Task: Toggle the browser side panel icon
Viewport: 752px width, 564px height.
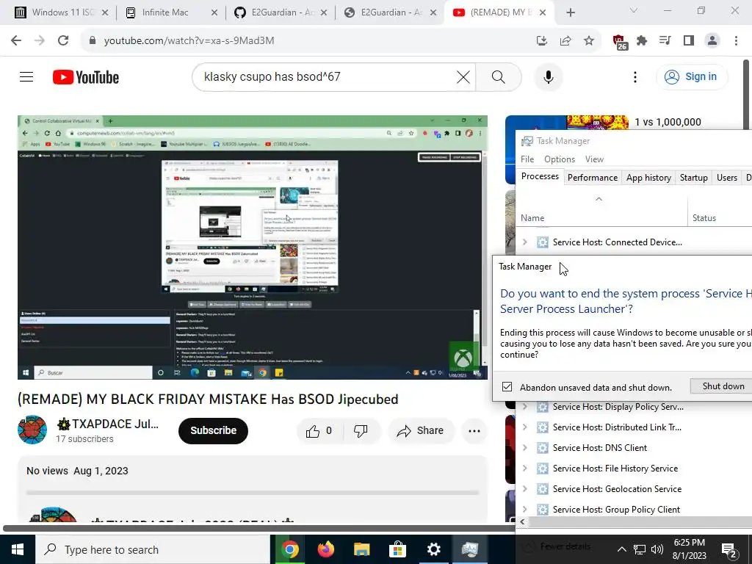Action: click(689, 41)
